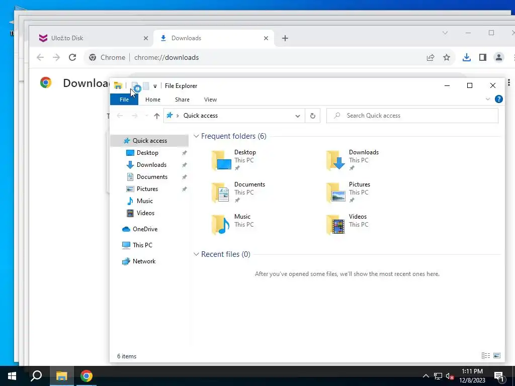Viewport: 515px width, 386px height.
Task: Click Chrome's back button
Action: 40,57
